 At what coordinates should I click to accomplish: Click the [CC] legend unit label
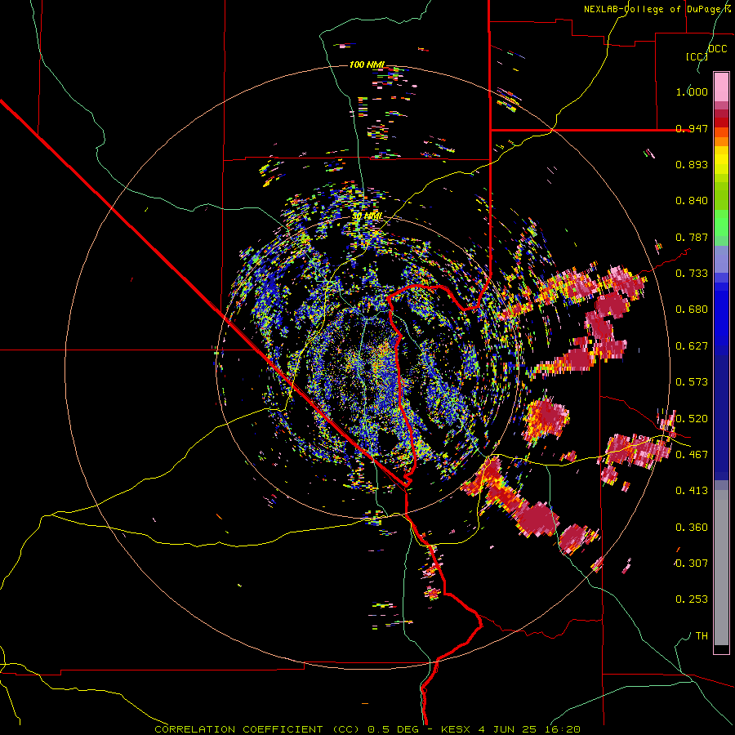coord(697,56)
